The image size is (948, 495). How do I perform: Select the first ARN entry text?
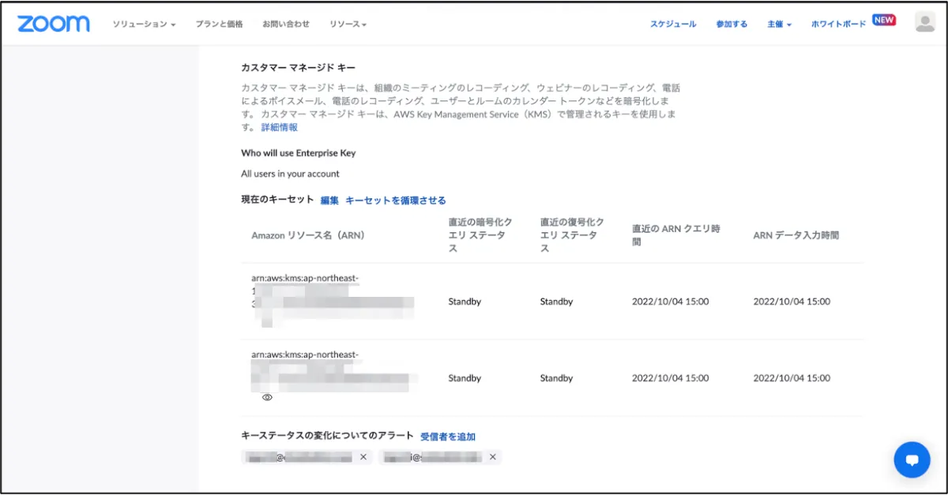tap(305, 278)
